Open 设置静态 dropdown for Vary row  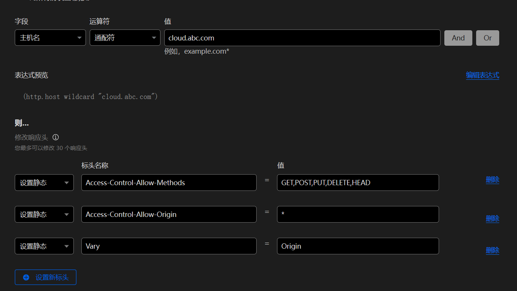(x=44, y=246)
